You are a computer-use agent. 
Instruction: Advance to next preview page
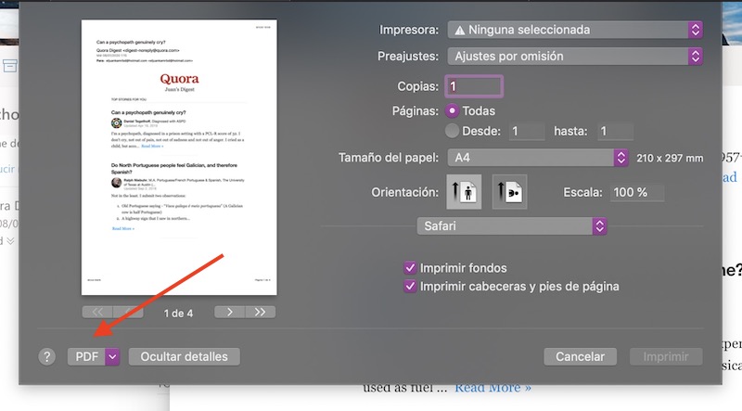tap(230, 312)
